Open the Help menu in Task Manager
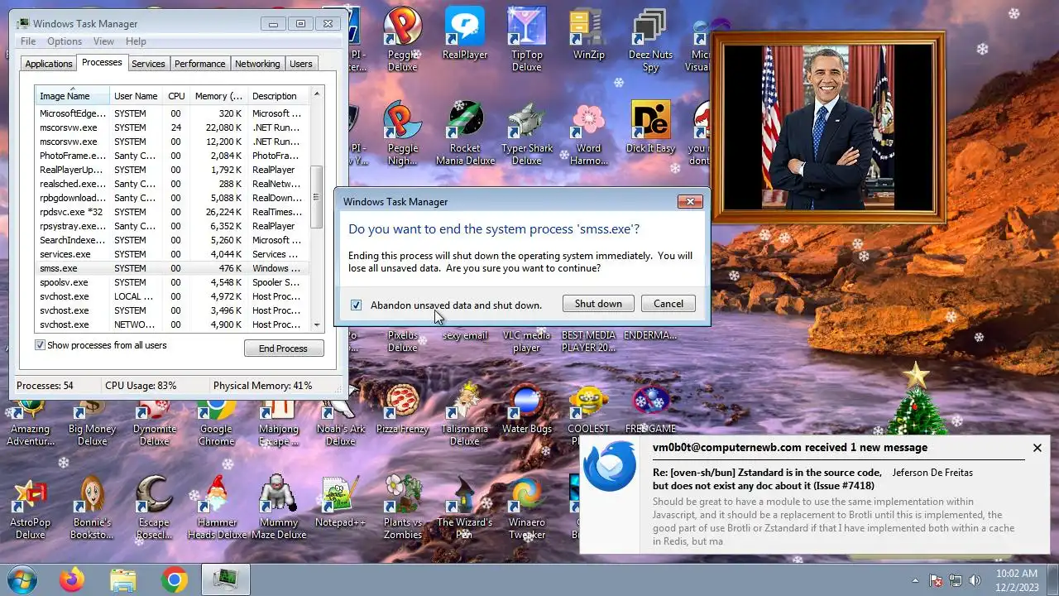Screen dimensions: 1059x596 [x=136, y=41]
